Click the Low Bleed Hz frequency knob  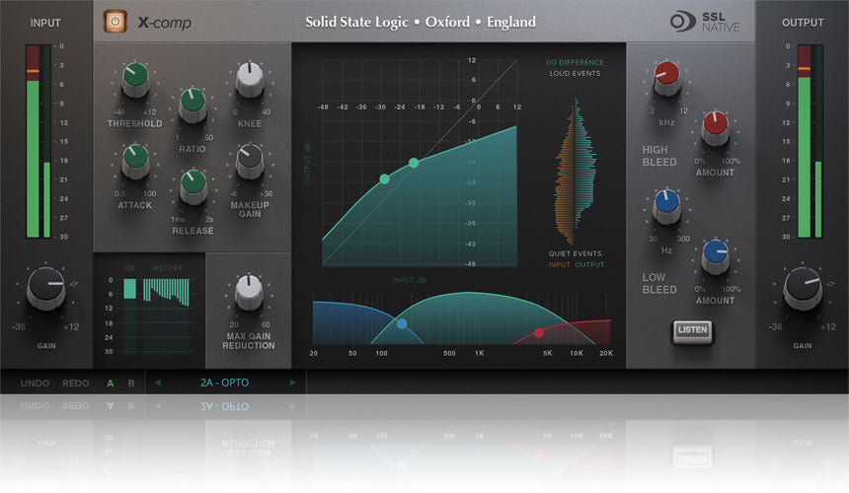coord(666,206)
